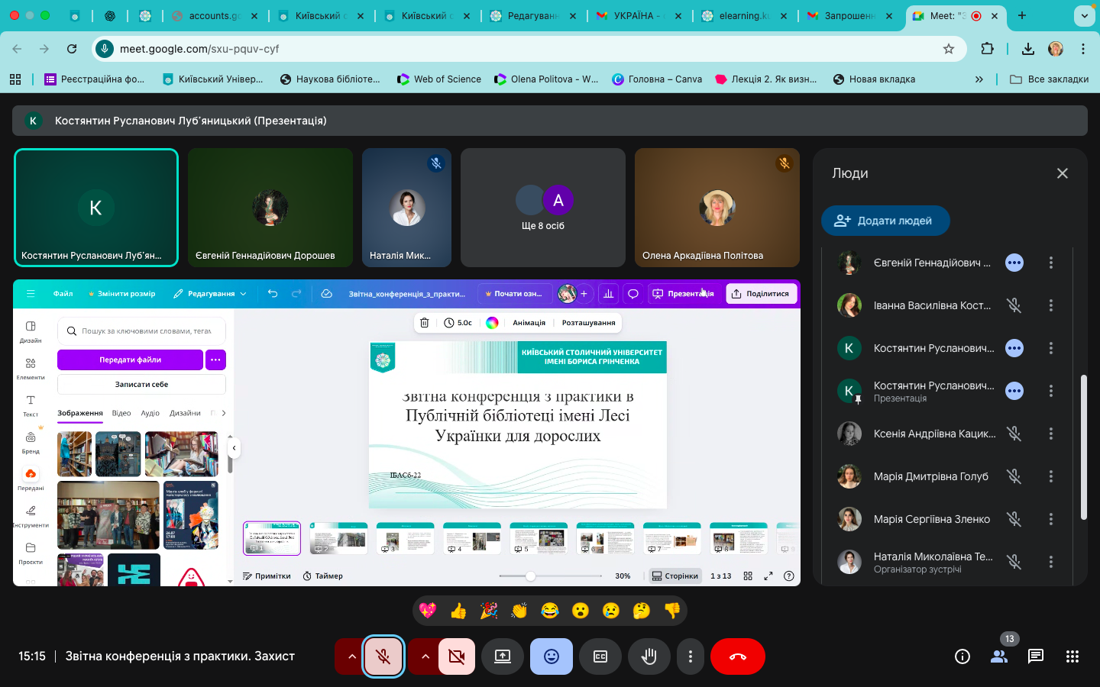Click the red leave call button
Viewport: 1100px width, 687px height.
click(x=738, y=656)
